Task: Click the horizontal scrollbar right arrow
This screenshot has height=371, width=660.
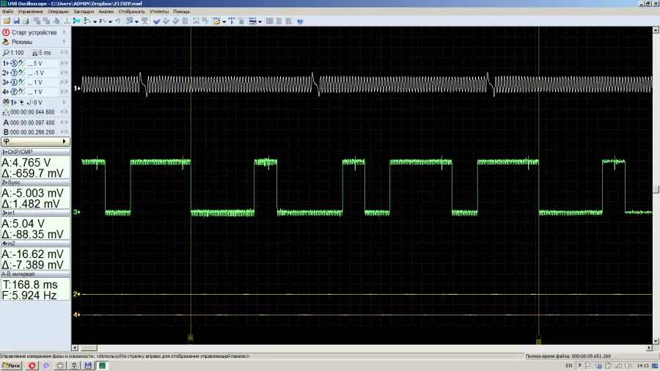Action: [x=649, y=348]
